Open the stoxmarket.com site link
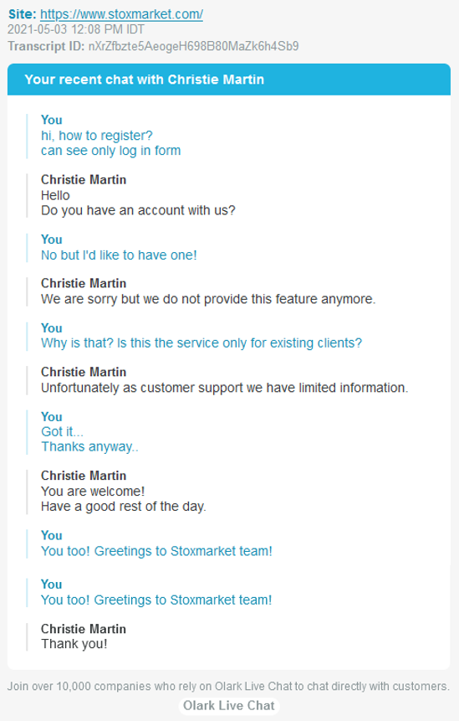Image resolution: width=459 pixels, height=721 pixels. tap(121, 14)
